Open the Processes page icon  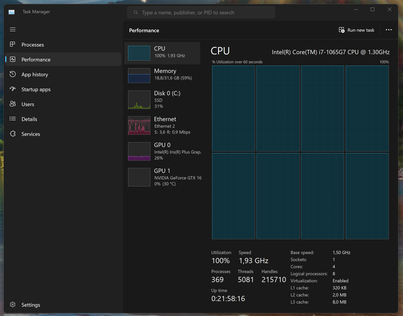pyautogui.click(x=13, y=44)
